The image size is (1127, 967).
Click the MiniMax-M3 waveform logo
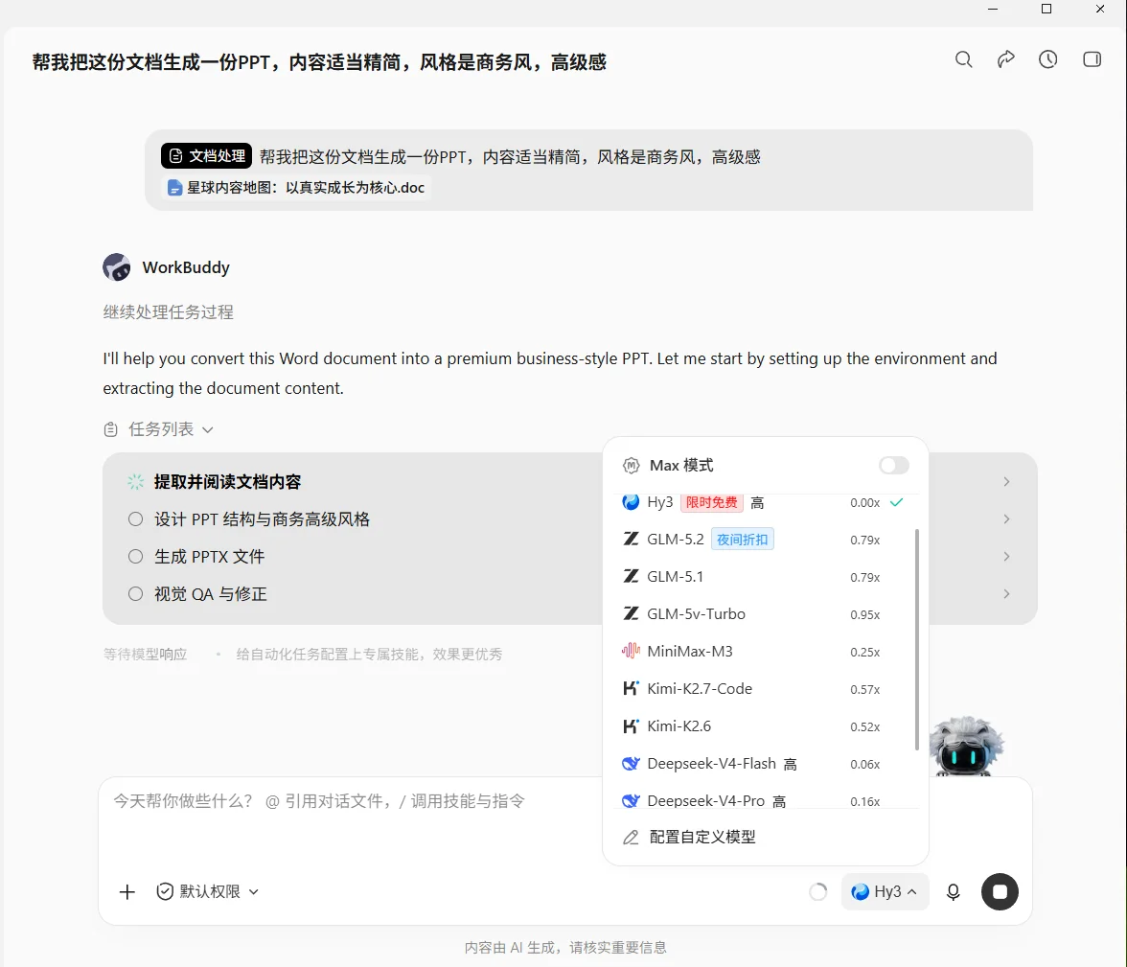click(631, 652)
